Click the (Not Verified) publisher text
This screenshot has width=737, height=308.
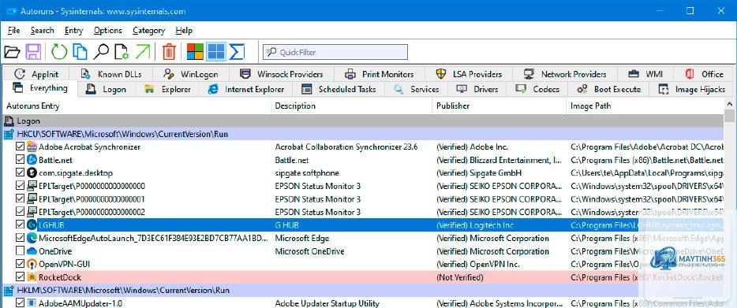[460, 277]
